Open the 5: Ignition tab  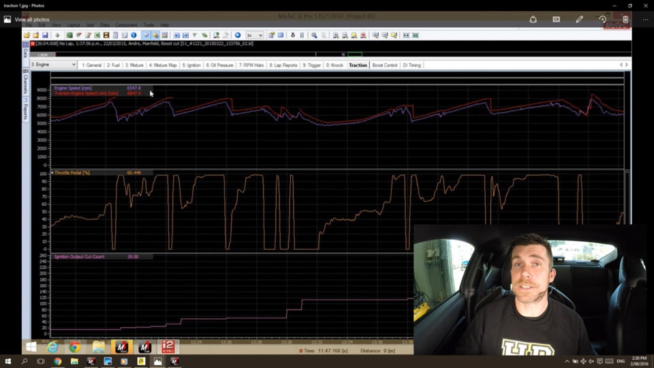click(191, 65)
